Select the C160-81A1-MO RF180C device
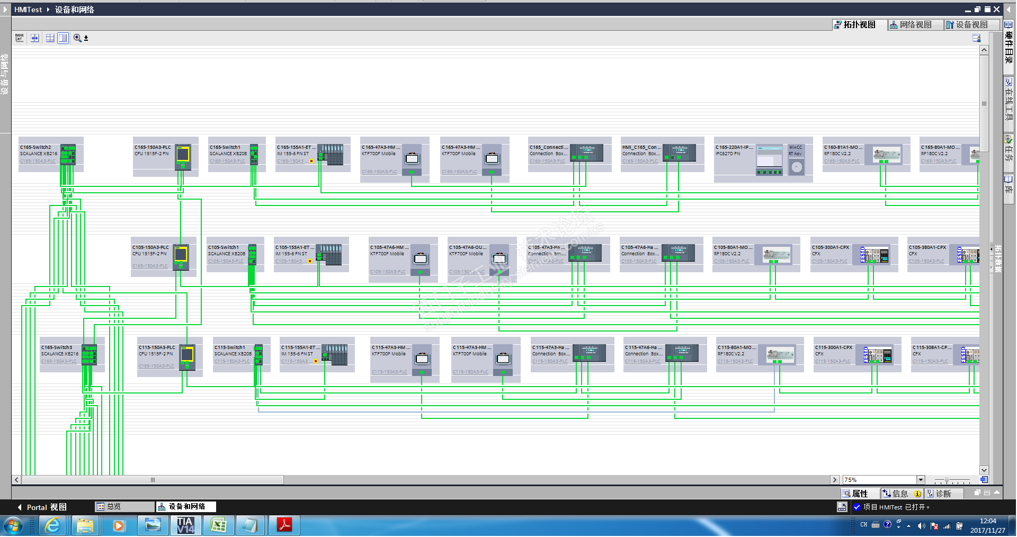 click(867, 154)
